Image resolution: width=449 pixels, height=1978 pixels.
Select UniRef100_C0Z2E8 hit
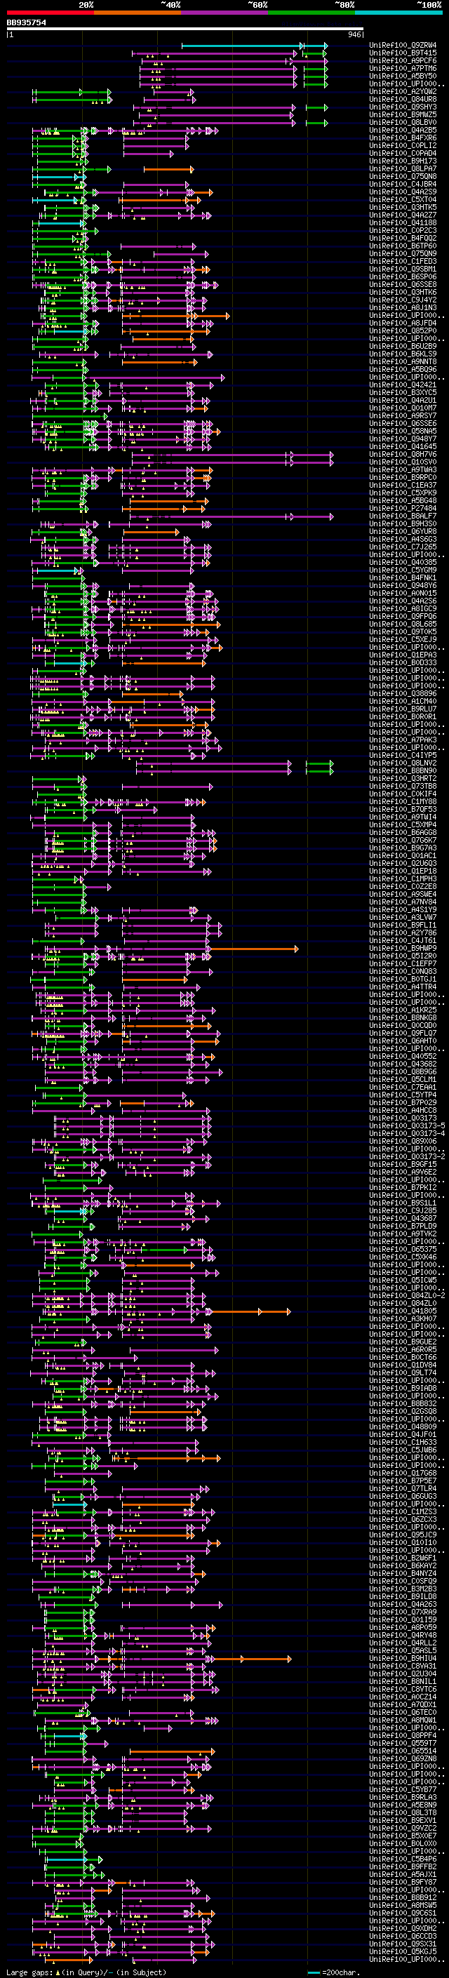tap(403, 887)
